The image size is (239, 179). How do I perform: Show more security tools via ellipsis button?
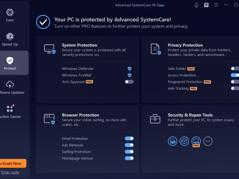[x=208, y=141]
